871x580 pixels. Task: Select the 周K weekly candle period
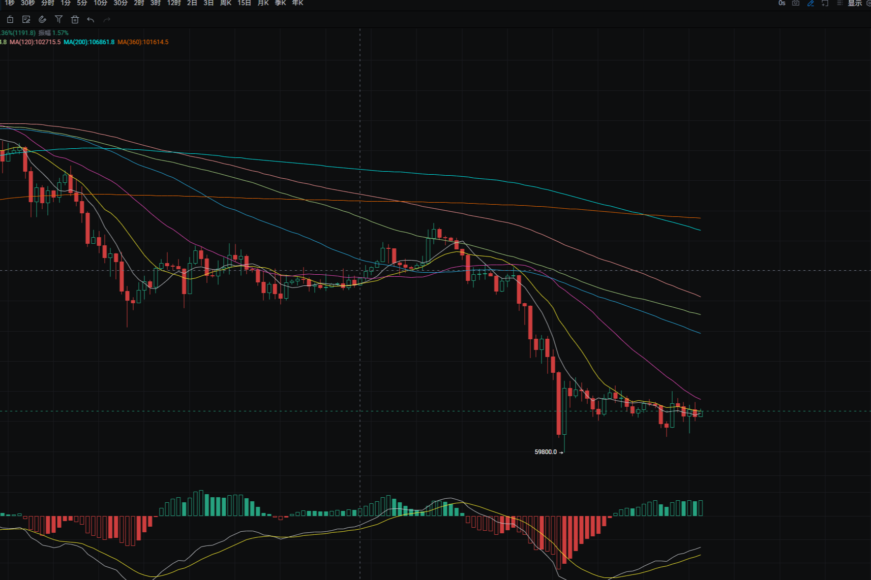pyautogui.click(x=226, y=3)
